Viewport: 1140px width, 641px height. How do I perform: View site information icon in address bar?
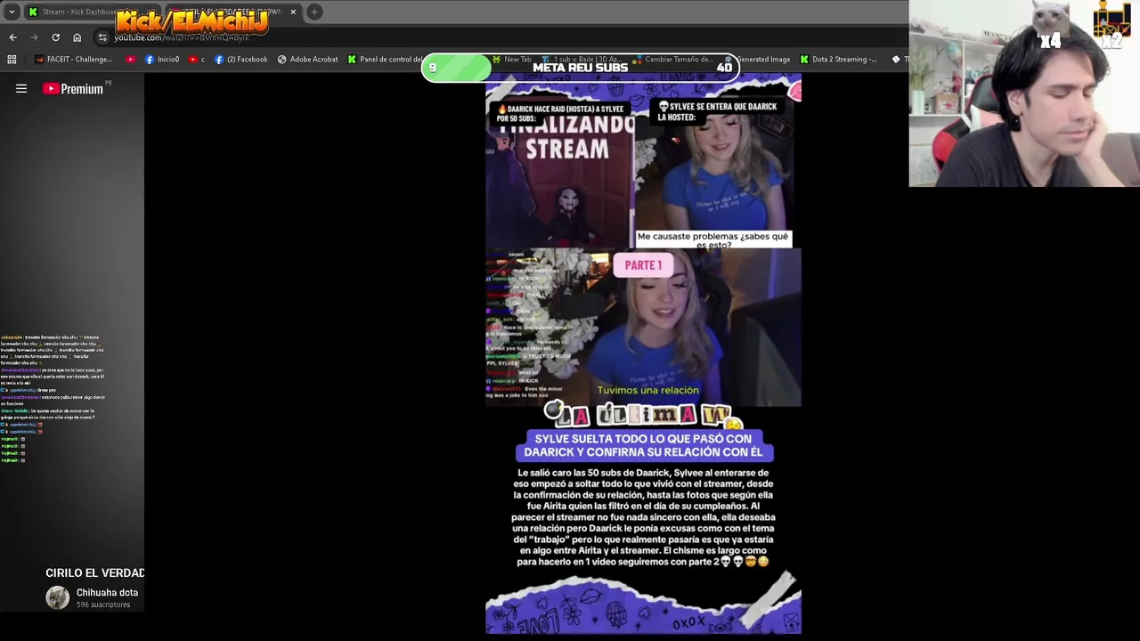coord(102,37)
